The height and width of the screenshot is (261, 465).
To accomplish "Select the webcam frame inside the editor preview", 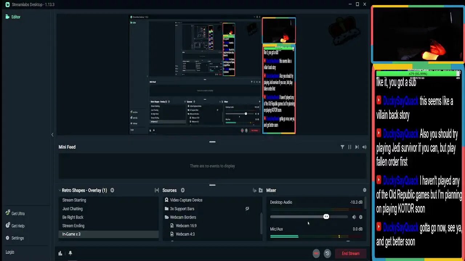I will click(279, 30).
